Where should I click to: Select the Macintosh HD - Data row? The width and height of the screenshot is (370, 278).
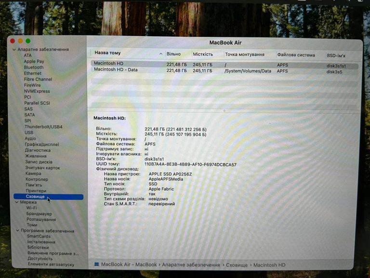(x=224, y=70)
